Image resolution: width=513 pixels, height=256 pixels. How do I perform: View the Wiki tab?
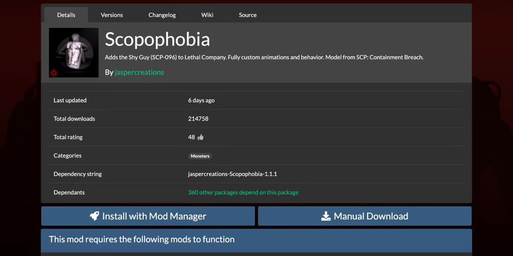tap(207, 15)
